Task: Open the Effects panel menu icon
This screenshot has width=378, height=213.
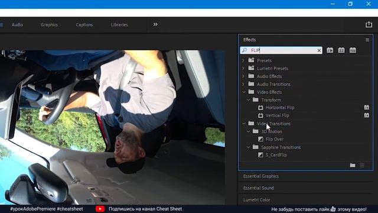Action: click(367, 40)
